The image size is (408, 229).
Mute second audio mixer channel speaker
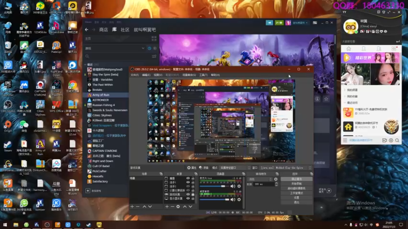click(233, 199)
